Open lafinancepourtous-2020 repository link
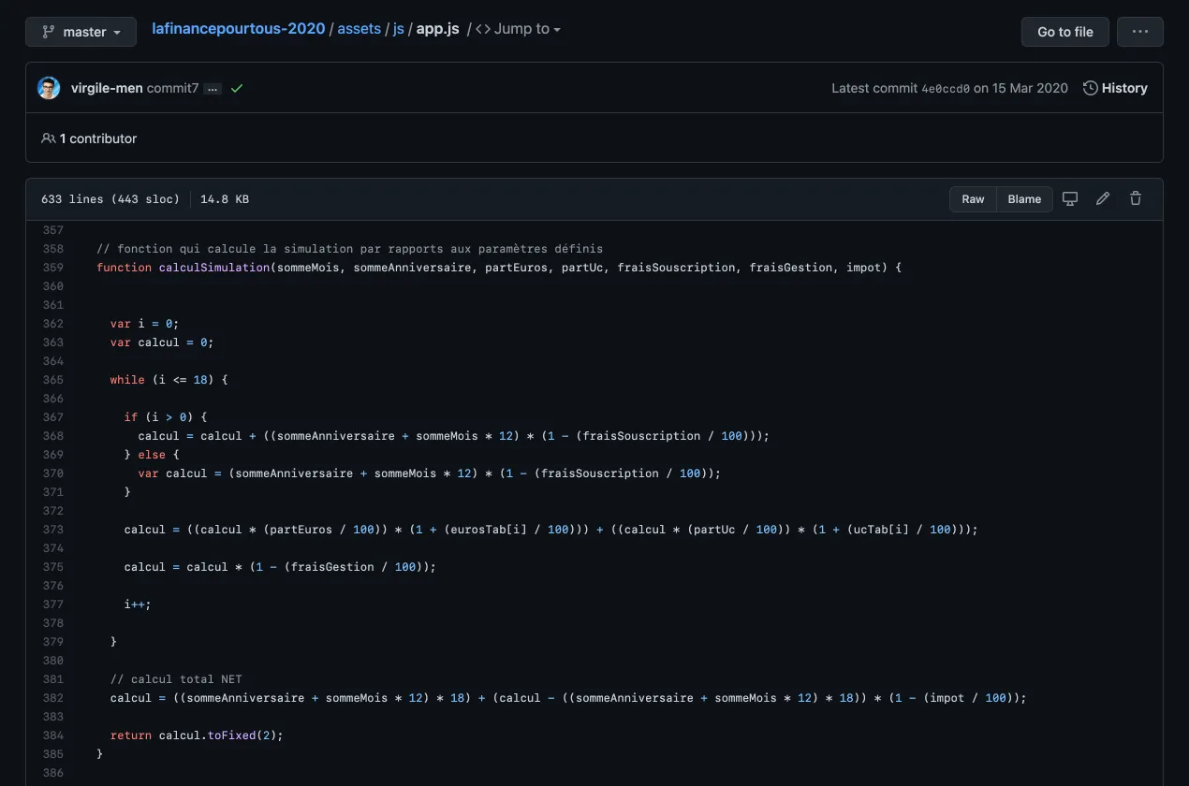Image resolution: width=1189 pixels, height=786 pixels. point(238,29)
